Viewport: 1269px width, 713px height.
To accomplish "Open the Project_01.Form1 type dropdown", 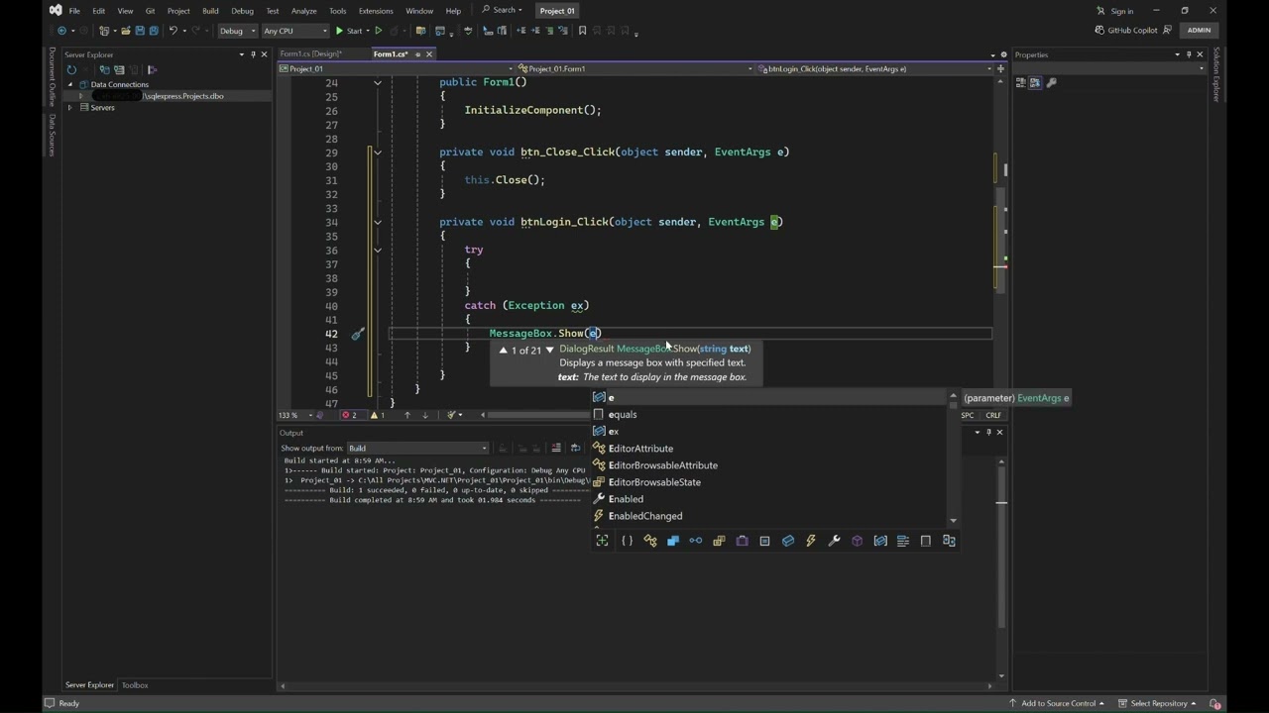I will pyautogui.click(x=634, y=69).
